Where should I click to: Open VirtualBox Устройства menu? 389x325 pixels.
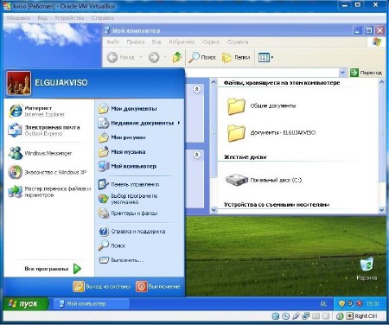pyautogui.click(x=69, y=18)
